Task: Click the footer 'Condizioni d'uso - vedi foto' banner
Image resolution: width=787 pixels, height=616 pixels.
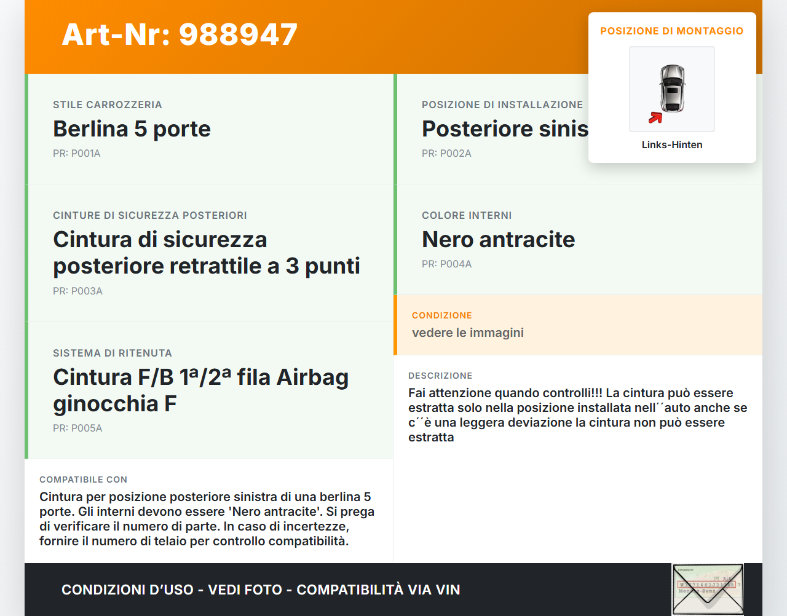Action: (261, 590)
